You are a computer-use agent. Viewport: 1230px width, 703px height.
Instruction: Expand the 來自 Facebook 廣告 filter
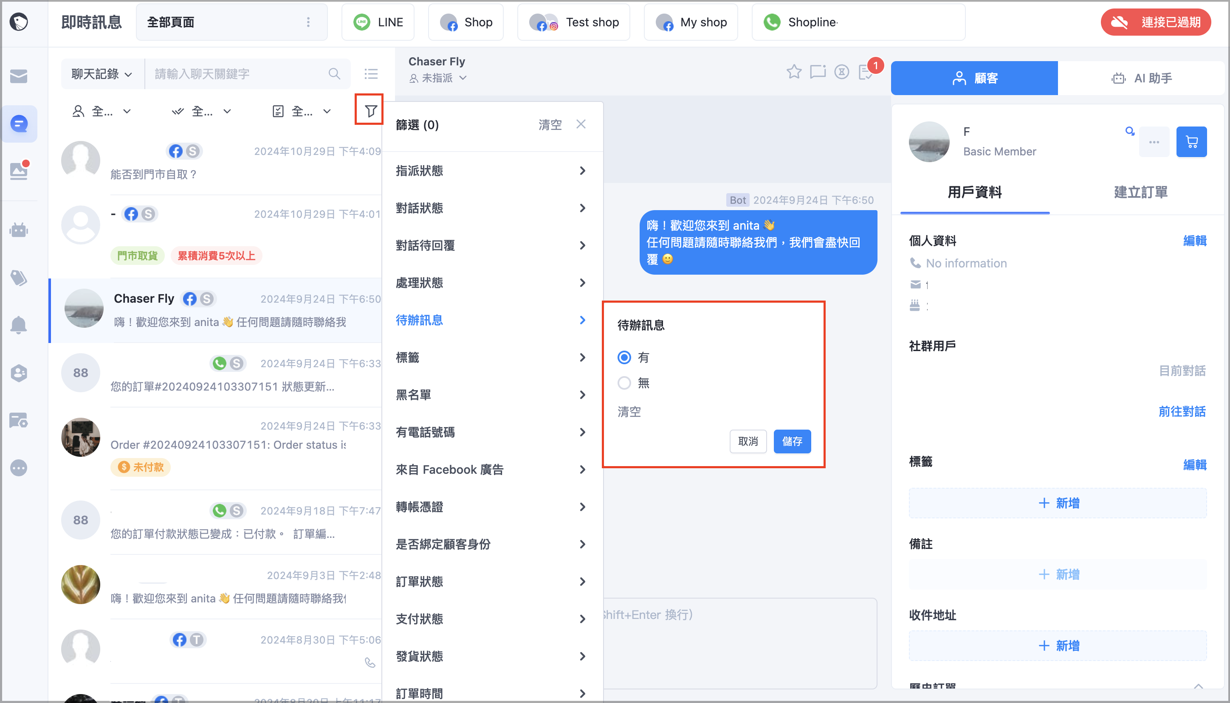tap(491, 470)
